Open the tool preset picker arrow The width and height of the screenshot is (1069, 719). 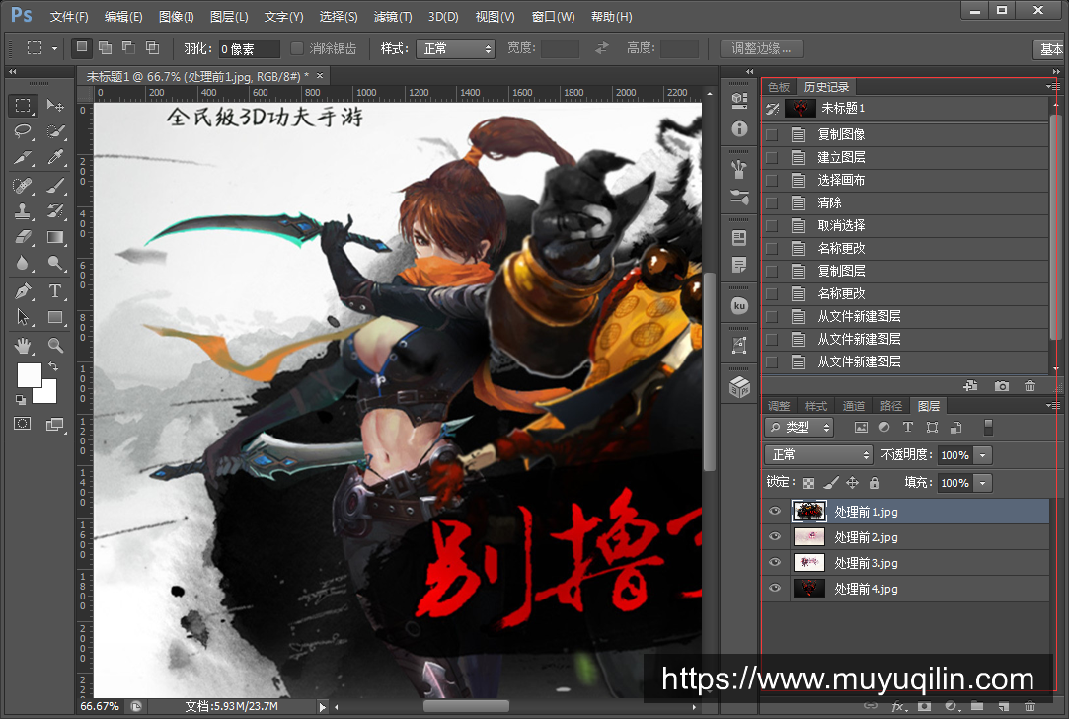pos(54,48)
